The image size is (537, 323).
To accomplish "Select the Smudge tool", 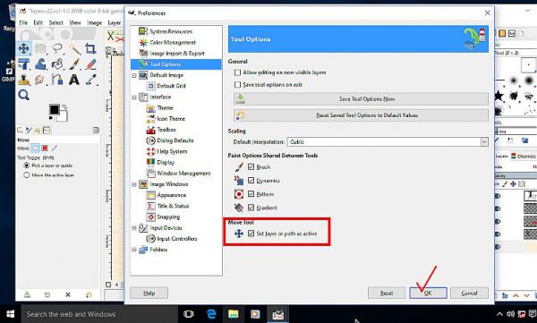I will (x=40, y=80).
